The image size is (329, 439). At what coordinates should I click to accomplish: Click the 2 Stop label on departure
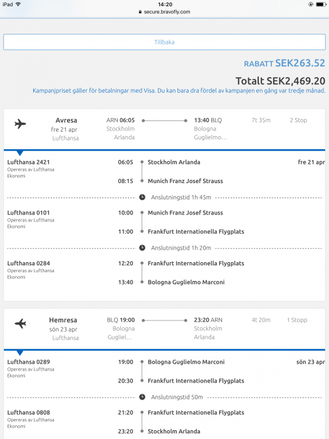pyautogui.click(x=298, y=120)
